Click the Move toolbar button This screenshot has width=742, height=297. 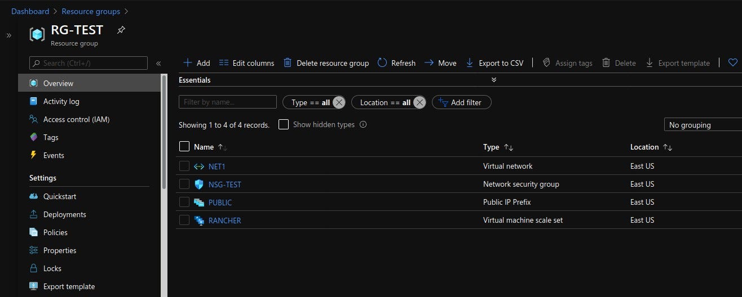[440, 63]
